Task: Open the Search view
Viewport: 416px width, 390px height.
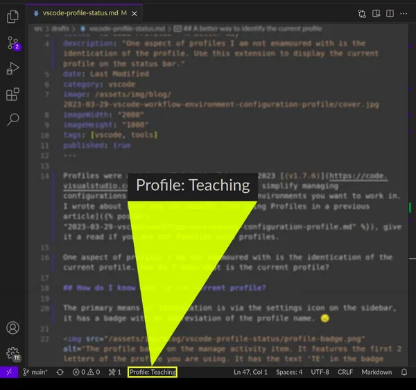Action: click(x=12, y=119)
